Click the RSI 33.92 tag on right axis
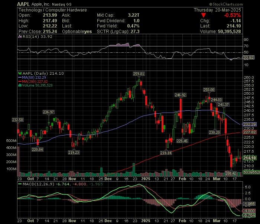This screenshot has height=224, width=260. point(248,58)
